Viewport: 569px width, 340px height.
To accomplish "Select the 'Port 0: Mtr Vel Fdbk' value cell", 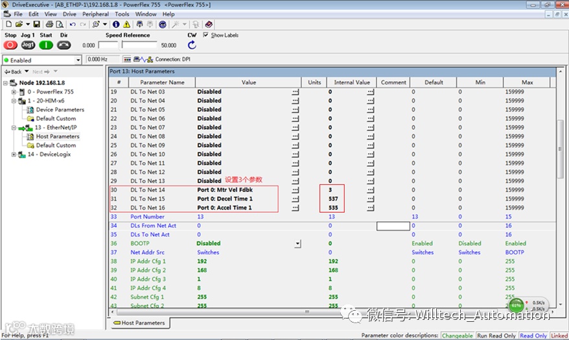I will [x=225, y=190].
